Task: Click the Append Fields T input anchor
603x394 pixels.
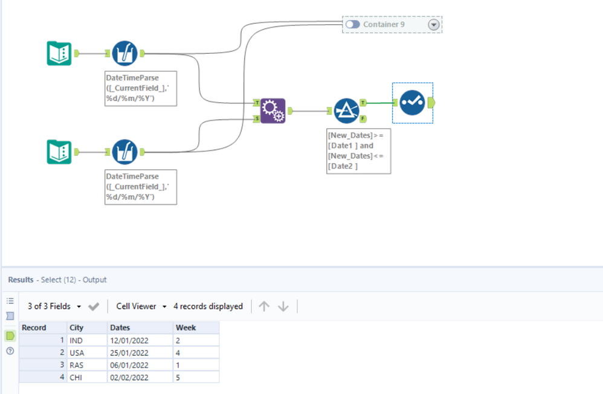Action: click(x=257, y=103)
